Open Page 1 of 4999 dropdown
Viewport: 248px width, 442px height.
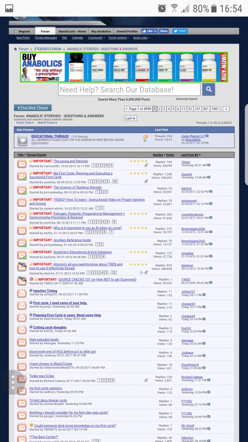(138, 109)
